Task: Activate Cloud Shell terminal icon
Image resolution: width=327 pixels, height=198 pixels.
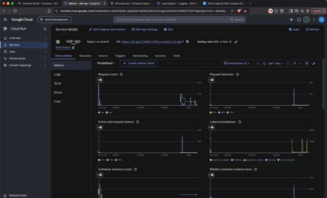Action: pos(299,20)
